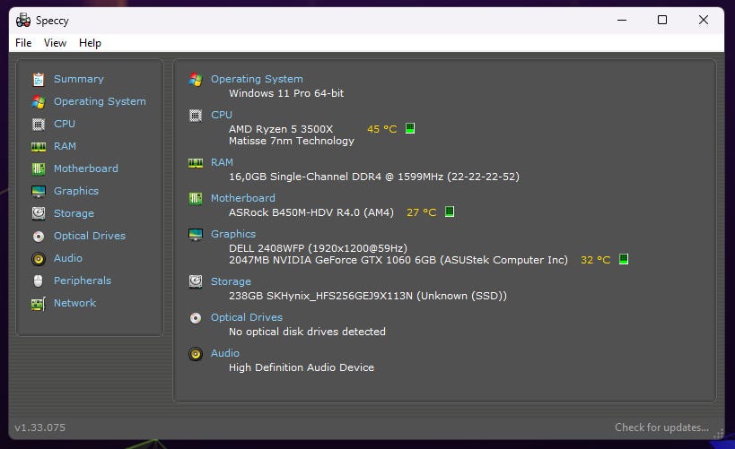Image resolution: width=735 pixels, height=449 pixels.
Task: Click the CPU chip icon in sidebar
Action: (x=39, y=124)
